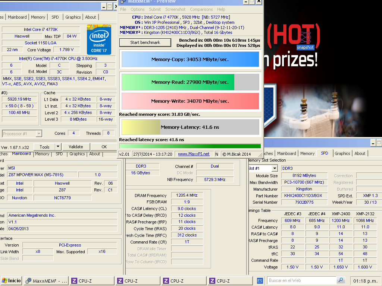Click the Memory-Read 27980 MByte/sec bar
The image size is (382, 286).
click(x=190, y=82)
